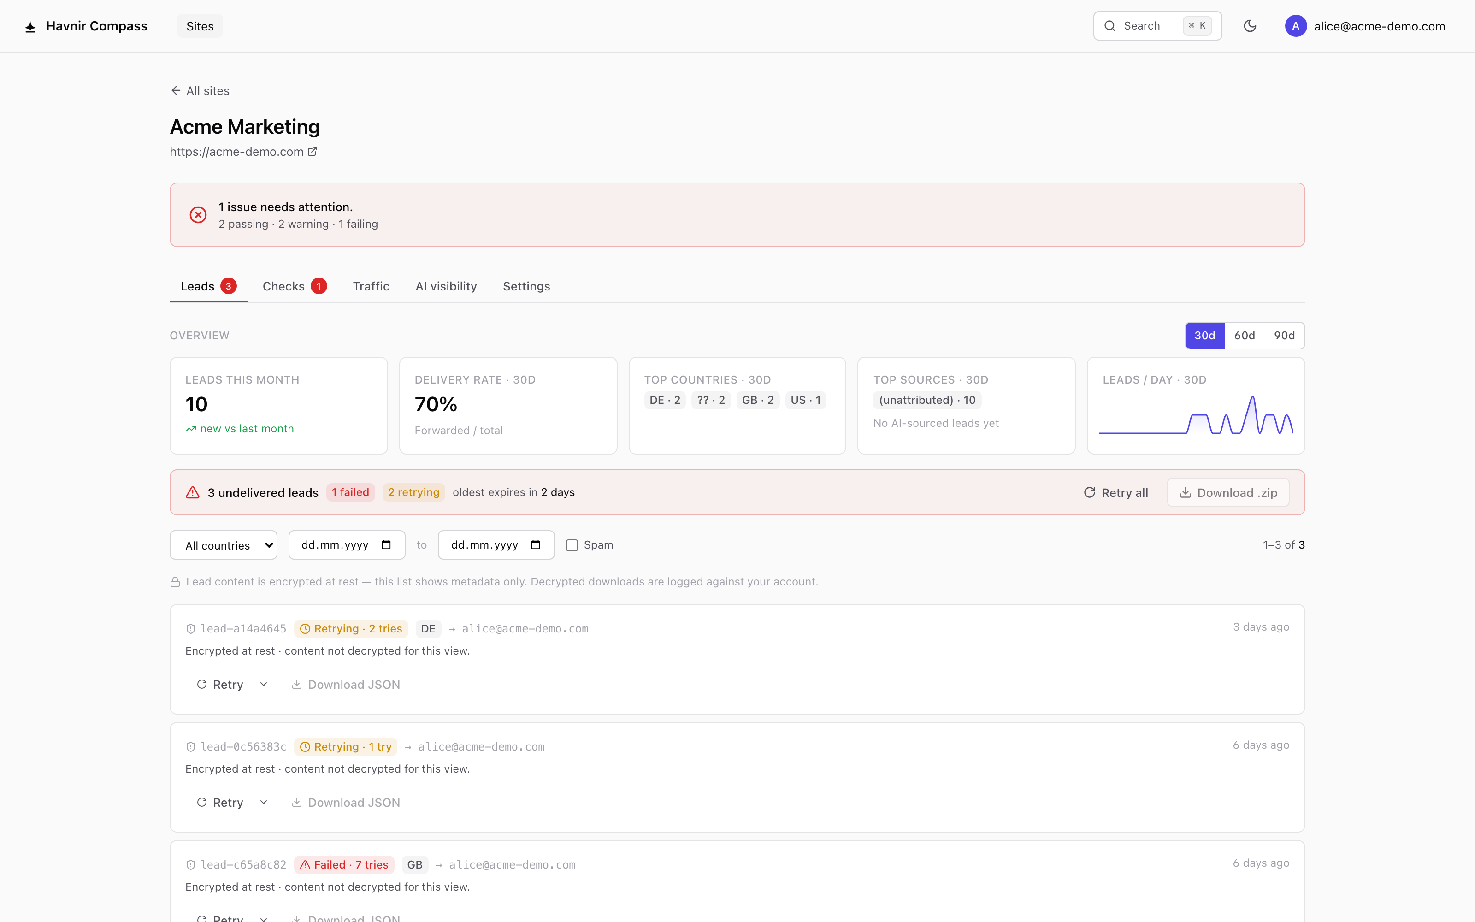Open the calendar picker of the start date
The image size is (1475, 922).
click(x=386, y=544)
